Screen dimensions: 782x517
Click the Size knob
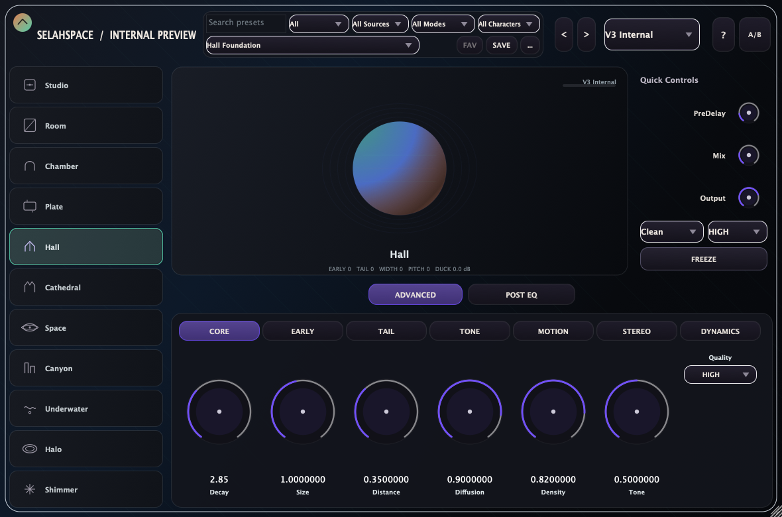(303, 412)
